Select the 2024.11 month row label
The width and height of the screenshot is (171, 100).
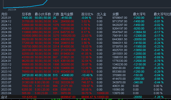[x=6, y=25]
